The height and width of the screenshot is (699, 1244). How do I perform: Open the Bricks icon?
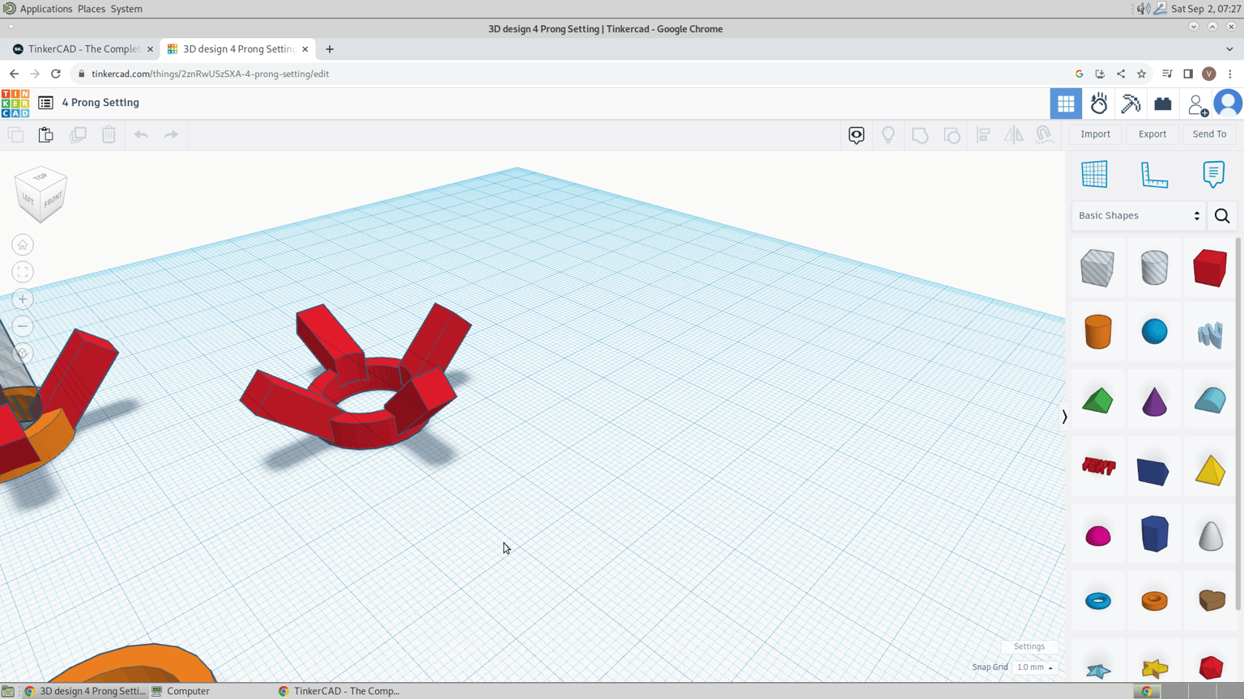click(1163, 104)
